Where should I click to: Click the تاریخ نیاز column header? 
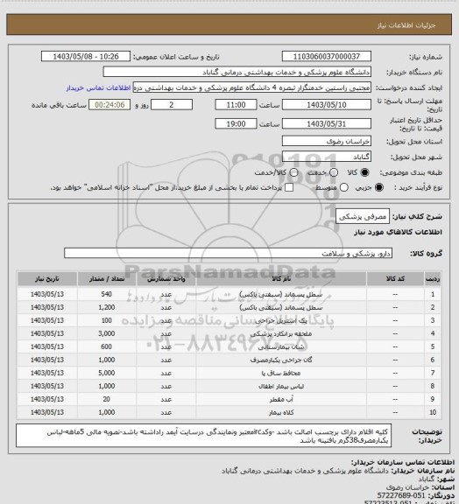click(x=47, y=279)
